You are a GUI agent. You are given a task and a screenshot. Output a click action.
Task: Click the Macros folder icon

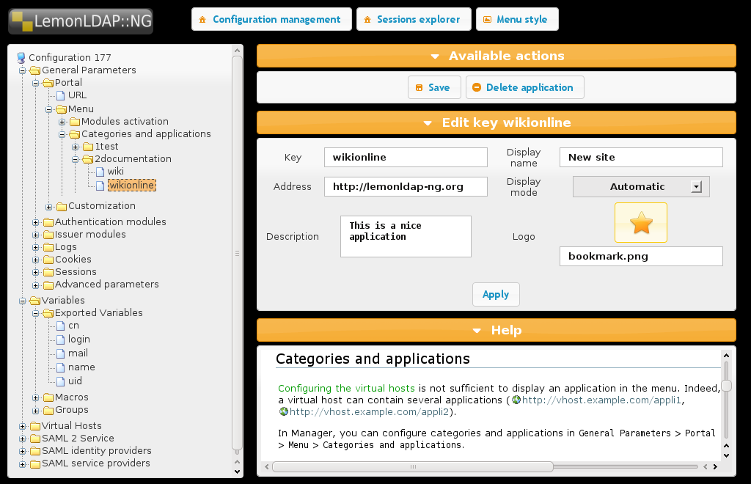tap(48, 397)
